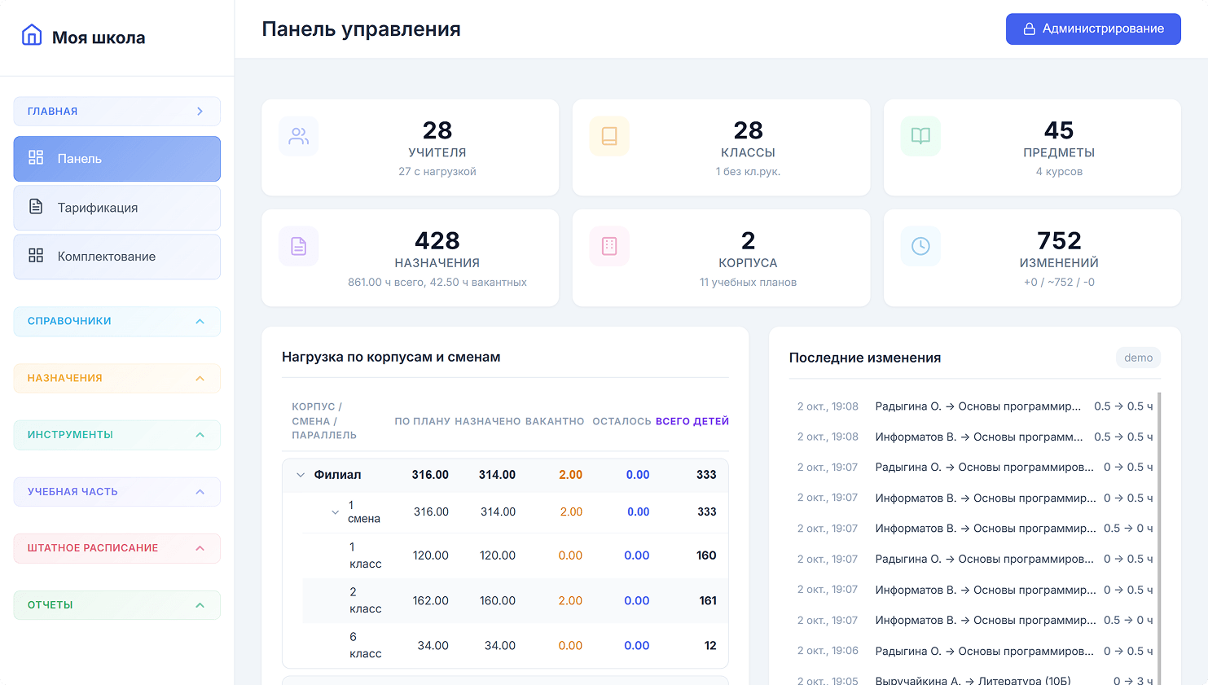Click the Панель управления page title

pyautogui.click(x=361, y=29)
